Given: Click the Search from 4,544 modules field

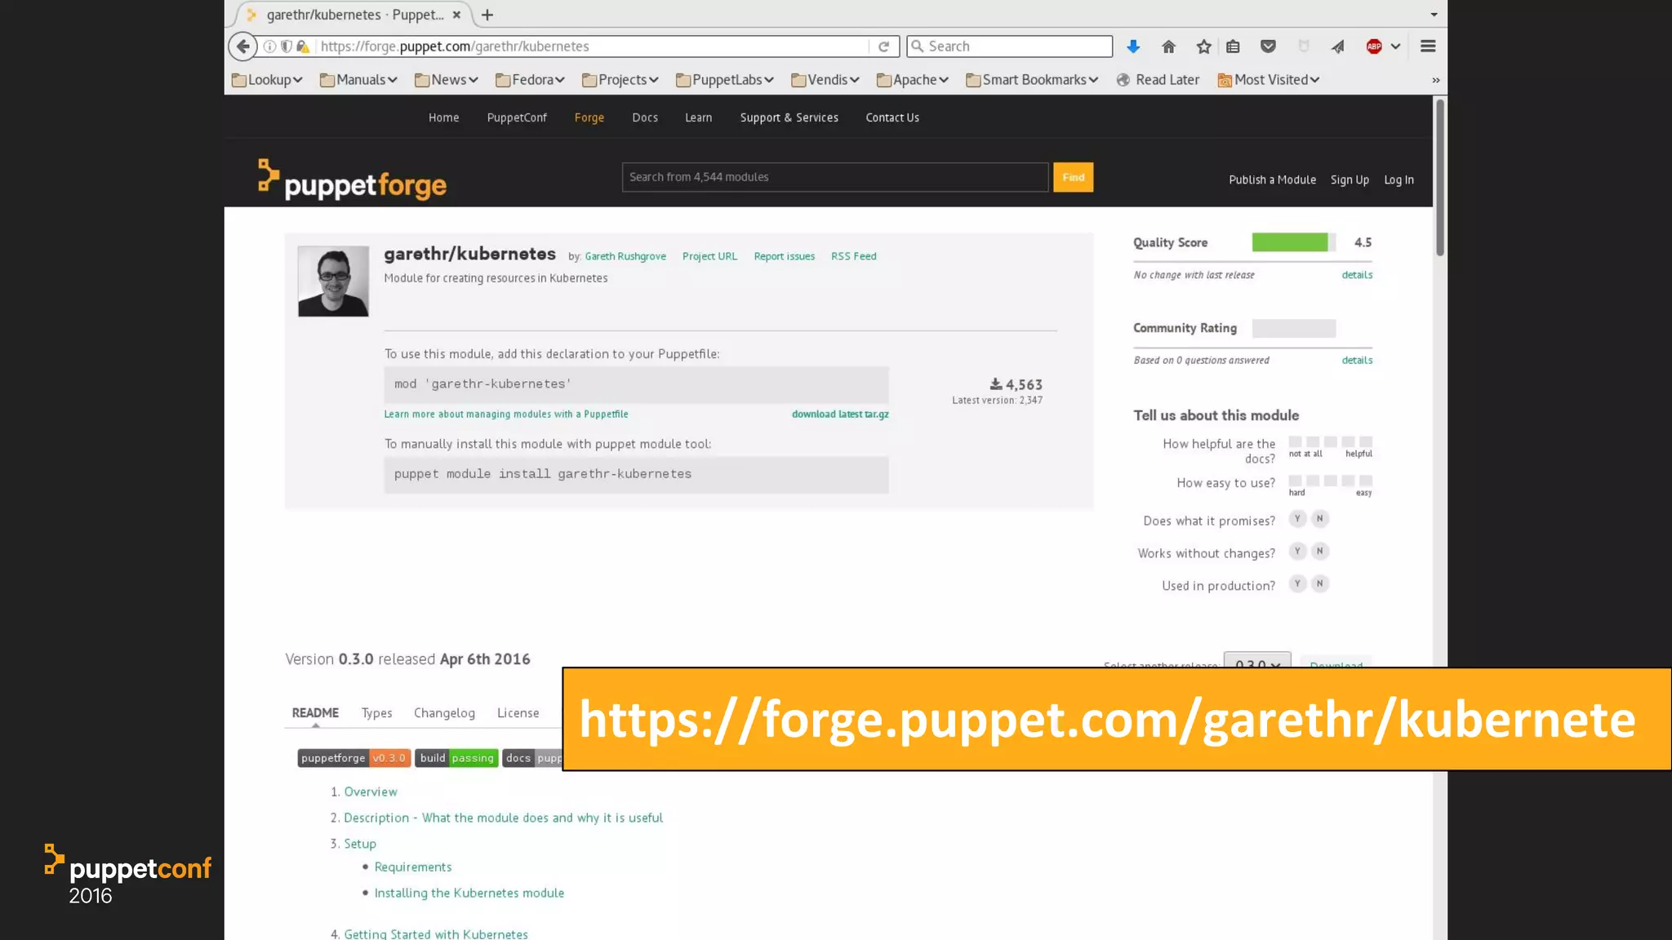Looking at the screenshot, I should pyautogui.click(x=835, y=177).
